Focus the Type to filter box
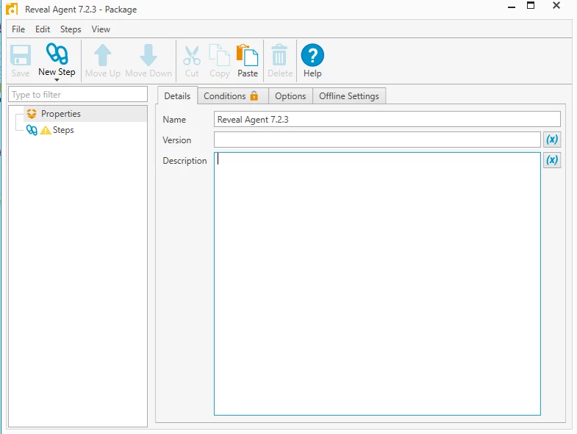This screenshot has width=577, height=434. 78,95
